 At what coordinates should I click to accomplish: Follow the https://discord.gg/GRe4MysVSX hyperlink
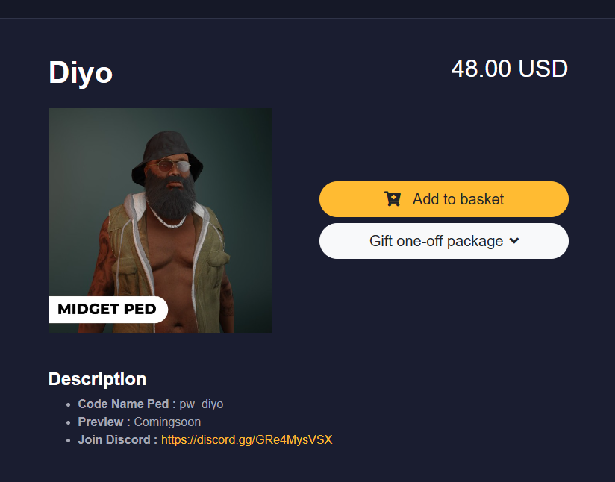point(246,439)
